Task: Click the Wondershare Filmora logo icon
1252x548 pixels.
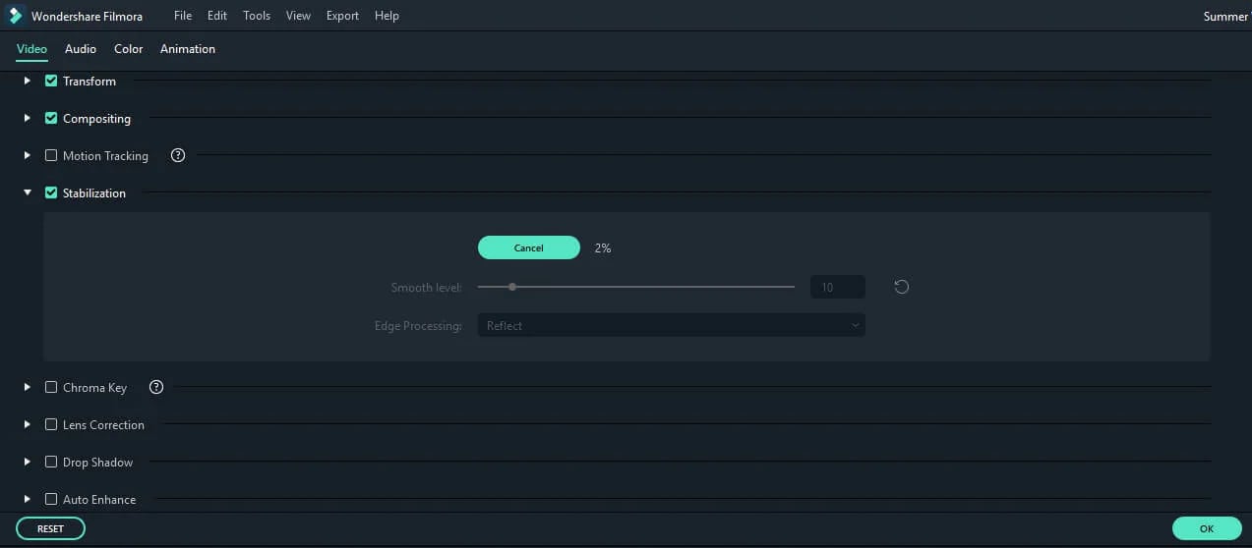Action: coord(15,16)
